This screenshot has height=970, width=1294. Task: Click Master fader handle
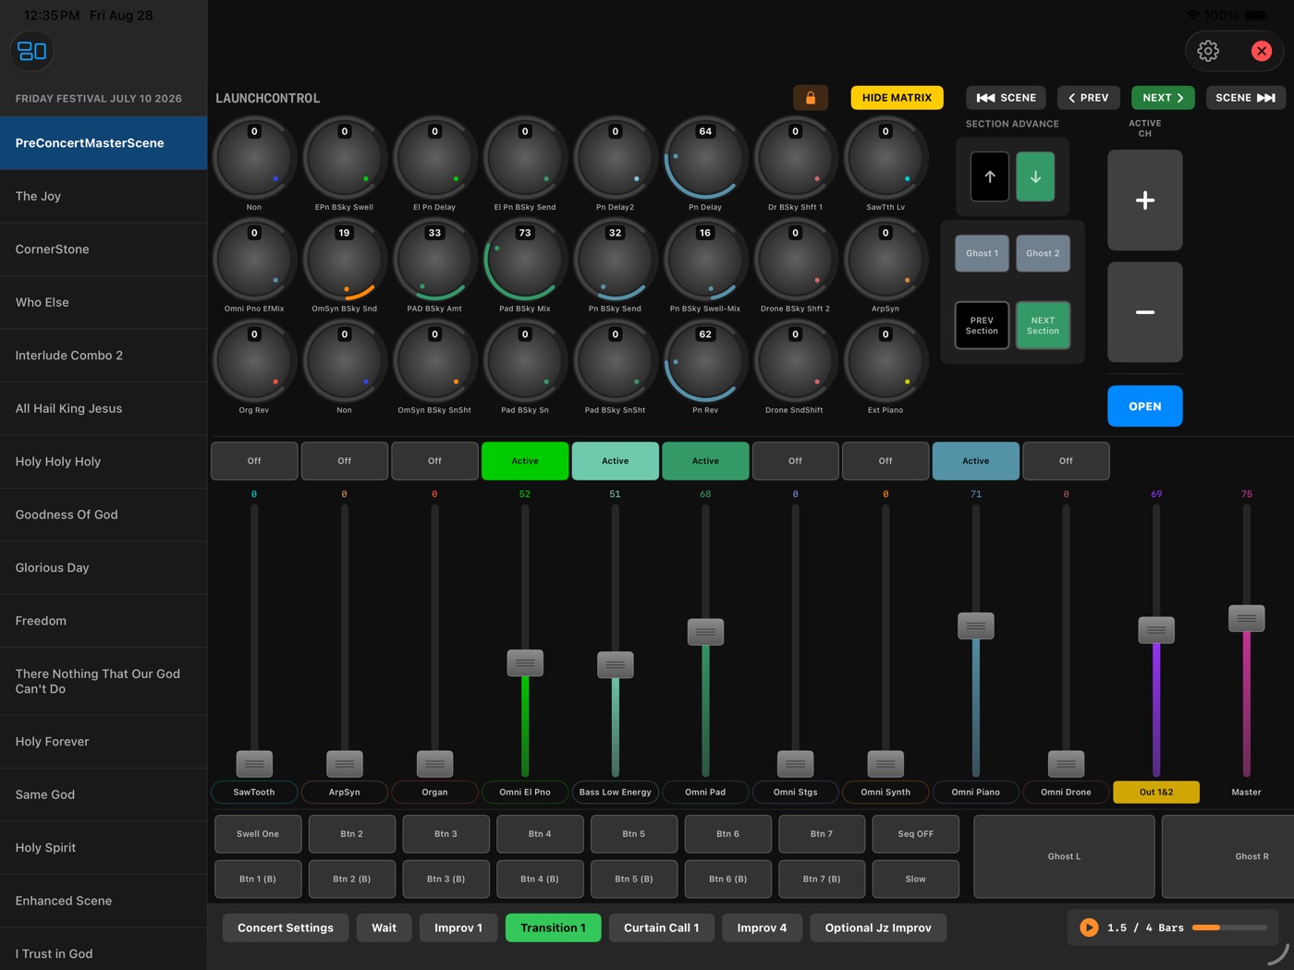[1246, 619]
